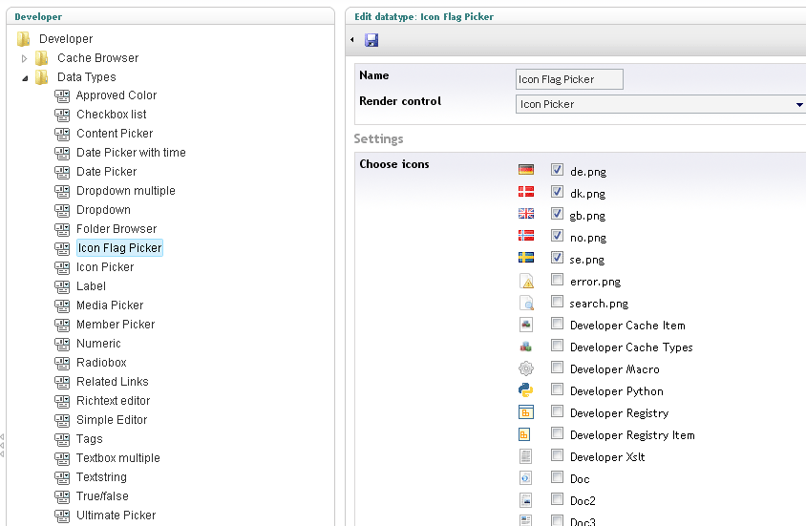Click the Danish flag icon
This screenshot has height=526, width=806.
point(526,192)
